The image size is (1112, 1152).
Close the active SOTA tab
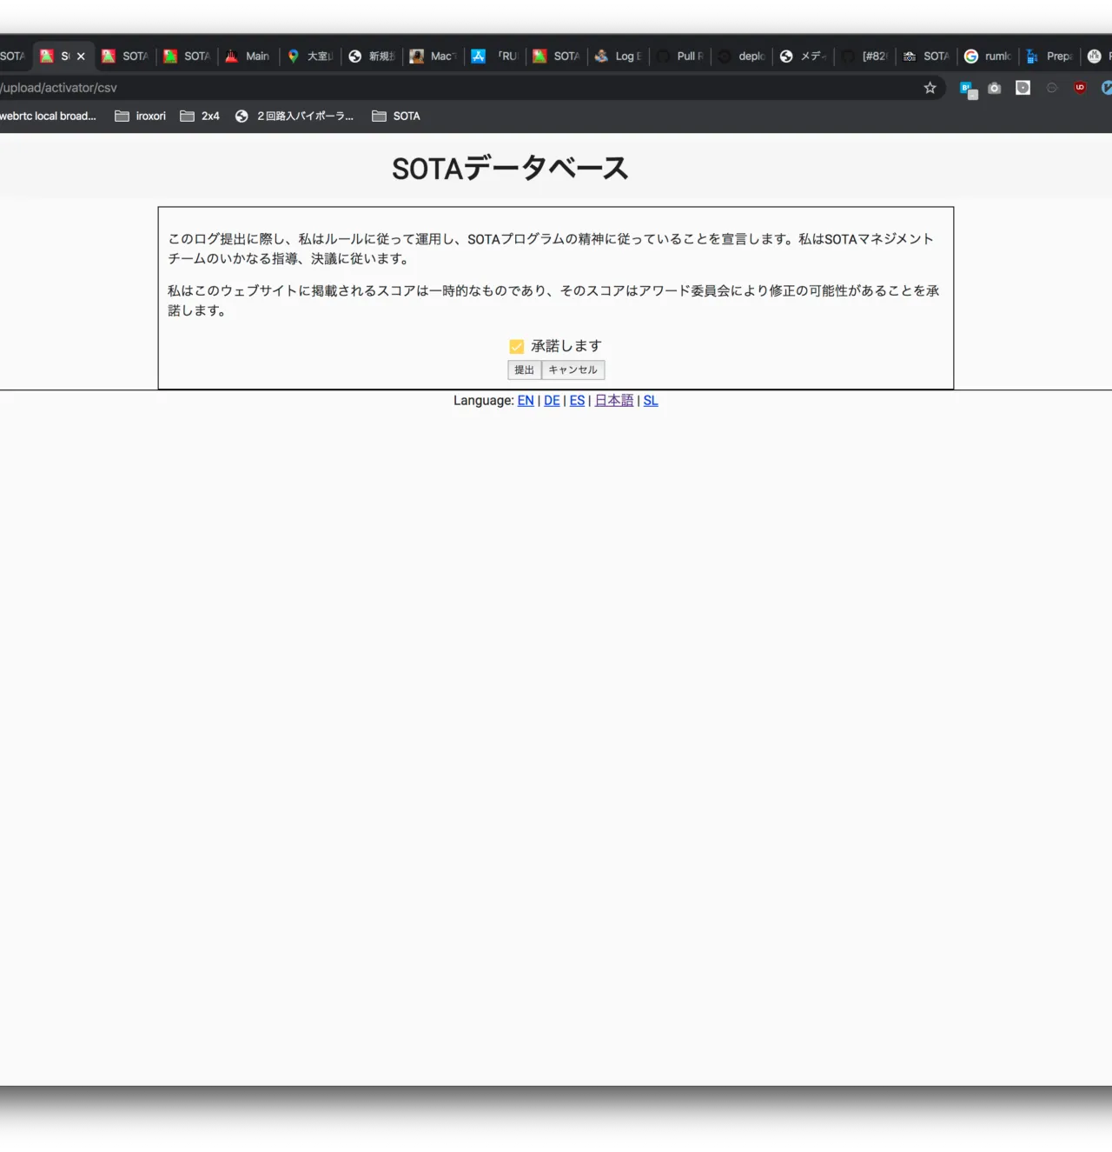81,57
